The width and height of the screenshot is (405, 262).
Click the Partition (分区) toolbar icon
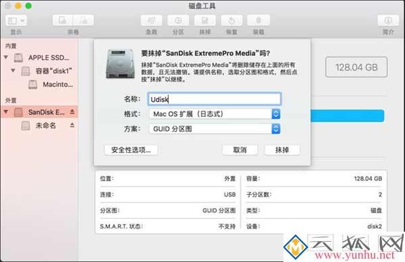[178, 21]
